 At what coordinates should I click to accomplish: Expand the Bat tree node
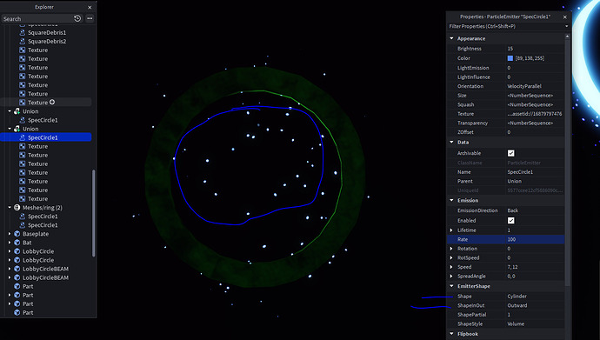coord(10,243)
